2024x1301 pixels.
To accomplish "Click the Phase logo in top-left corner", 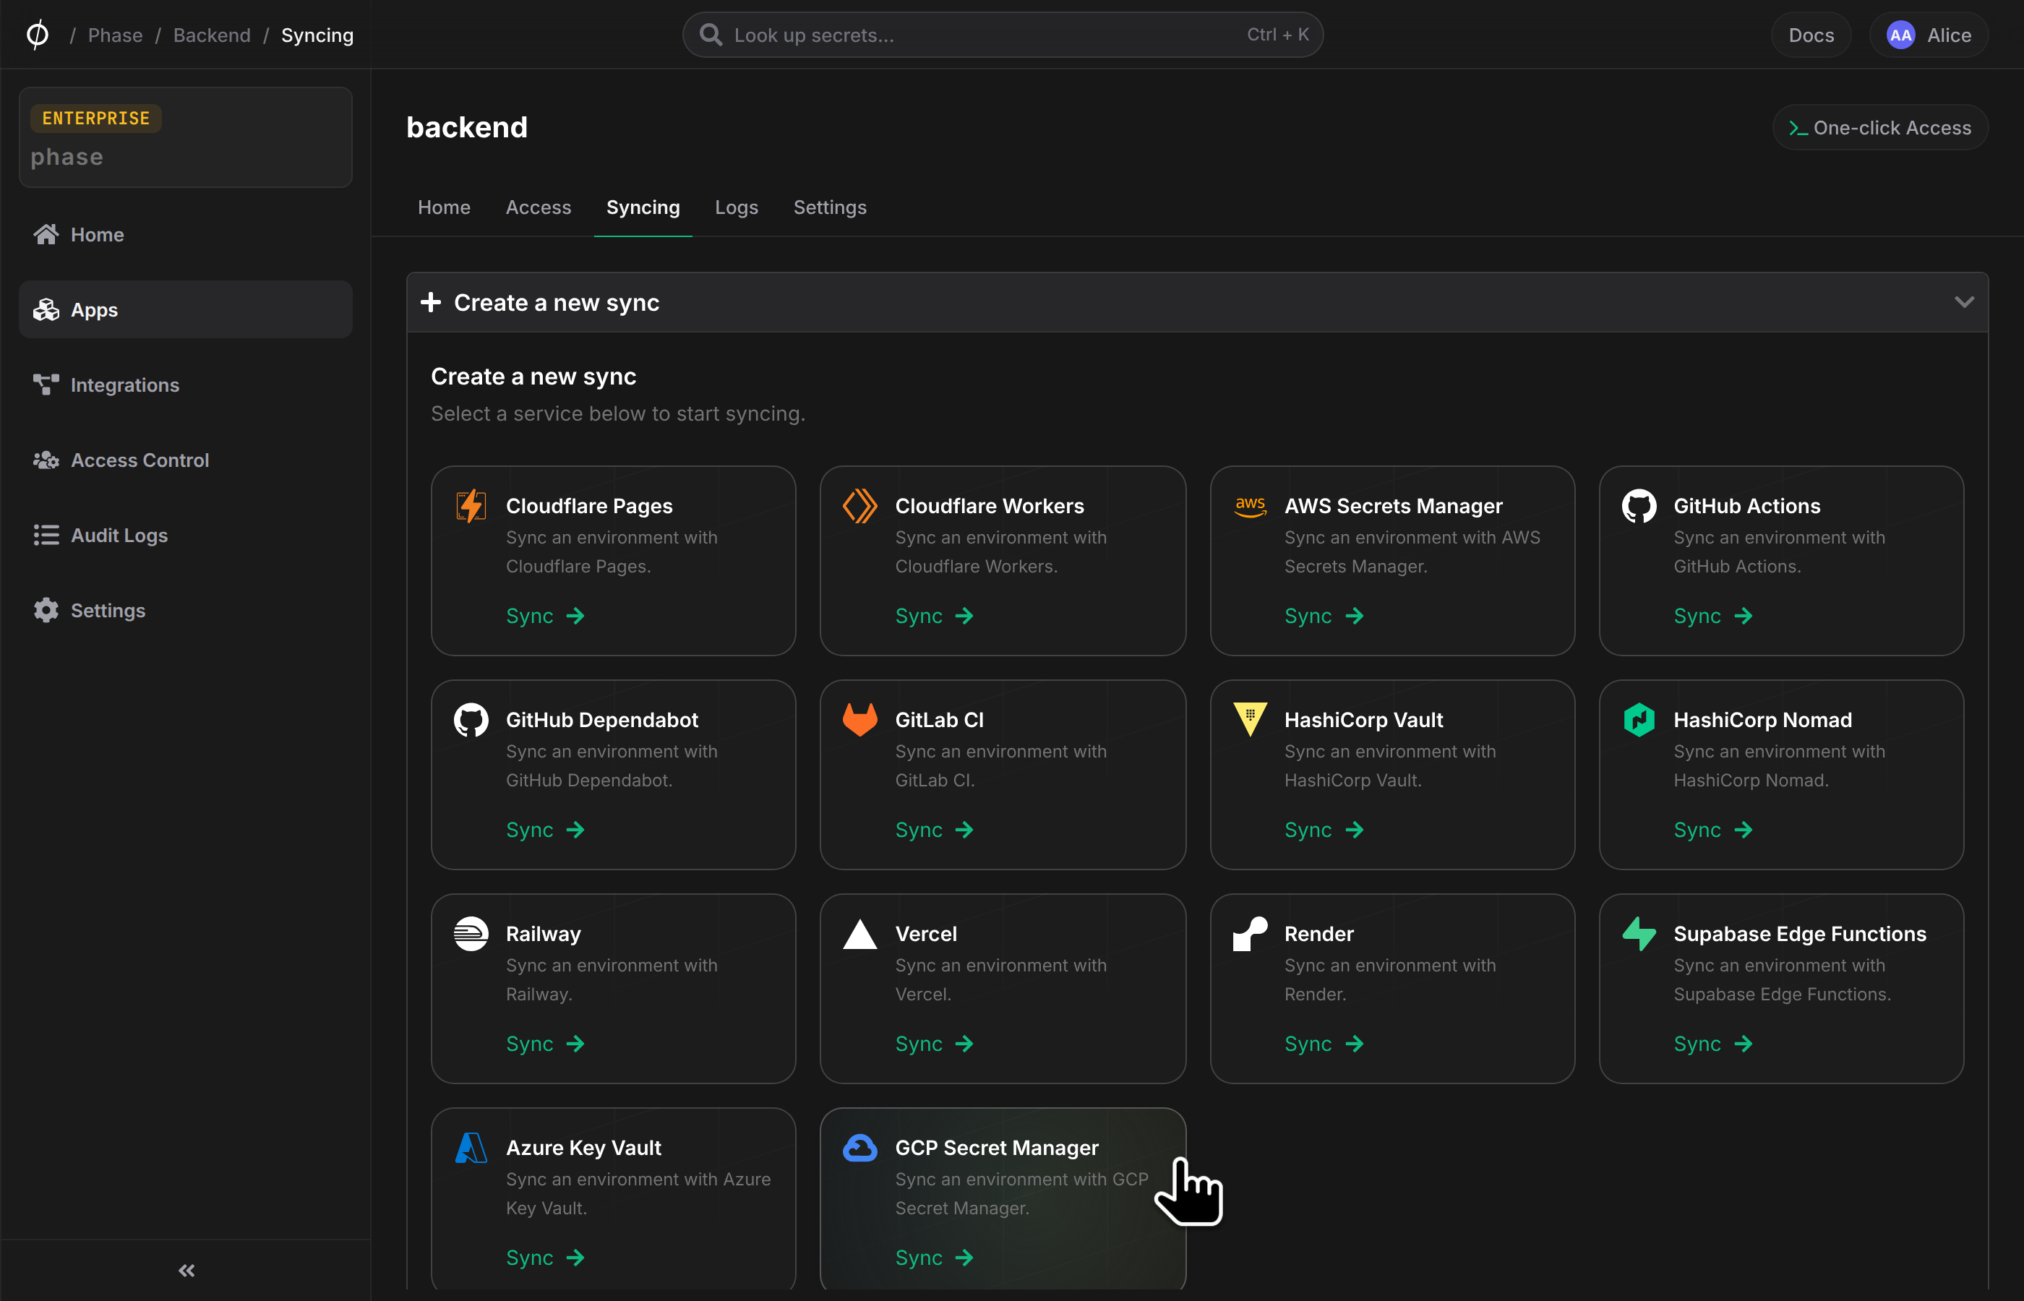I will click(x=37, y=35).
